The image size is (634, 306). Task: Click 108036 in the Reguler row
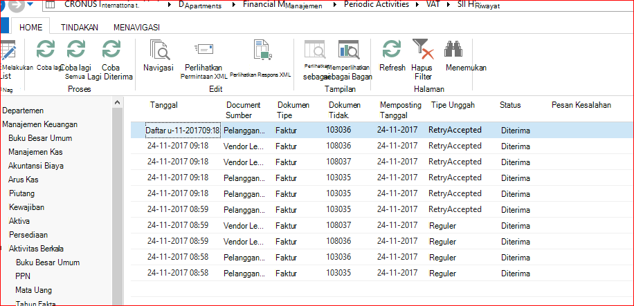click(x=338, y=241)
